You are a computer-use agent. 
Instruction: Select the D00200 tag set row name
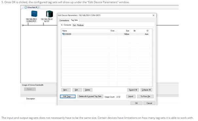click(68, 34)
